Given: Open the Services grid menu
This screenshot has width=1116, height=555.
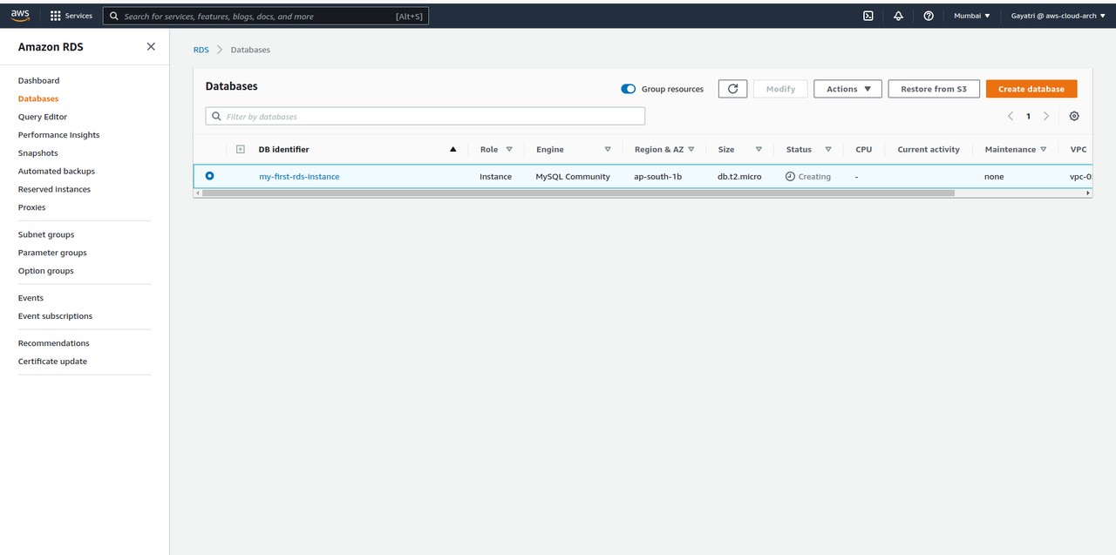Looking at the screenshot, I should point(71,16).
